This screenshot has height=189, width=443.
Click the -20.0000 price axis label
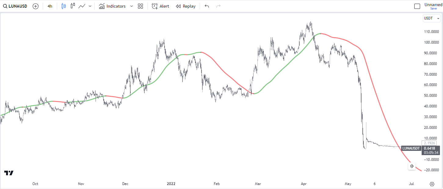pos(431,170)
